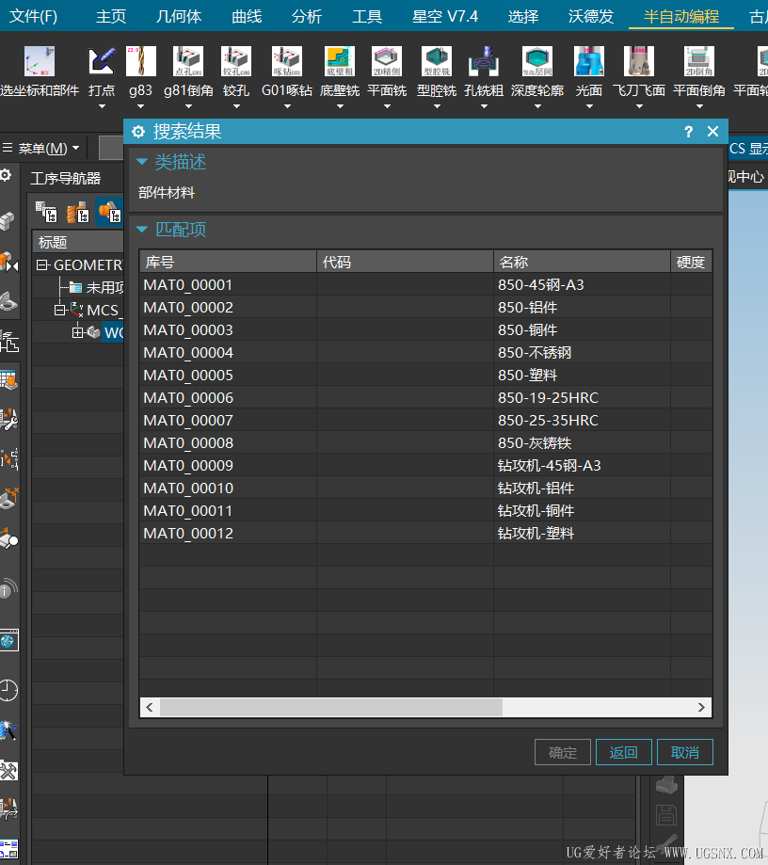Image resolution: width=768 pixels, height=865 pixels.
Task: Click the g83 drill icon
Action: coord(140,61)
